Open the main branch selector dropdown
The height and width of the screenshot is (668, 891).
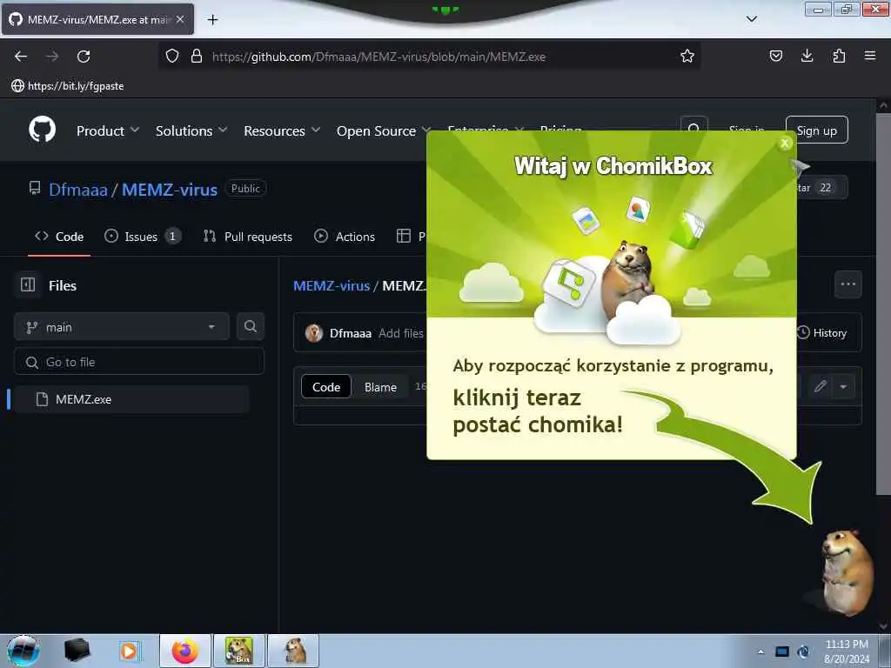122,327
